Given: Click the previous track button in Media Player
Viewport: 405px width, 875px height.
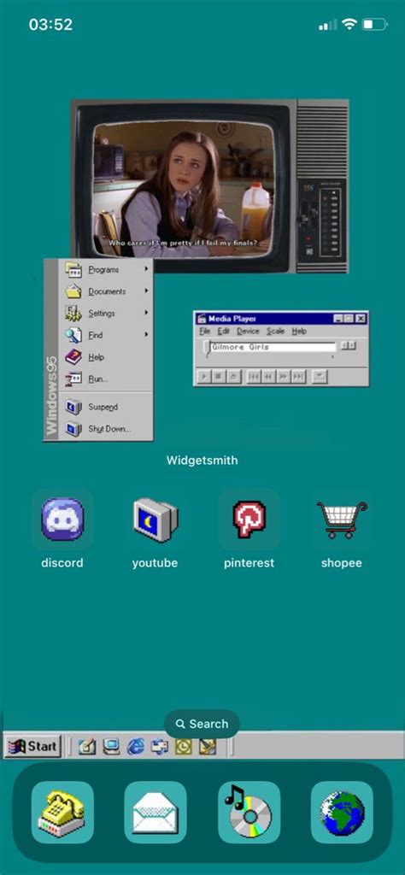Looking at the screenshot, I should pos(253,377).
